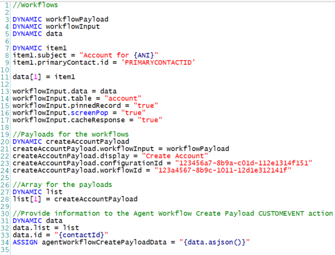Click "DYNAMIC list" on line 27
The width and height of the screenshot is (335, 255).
37,192
